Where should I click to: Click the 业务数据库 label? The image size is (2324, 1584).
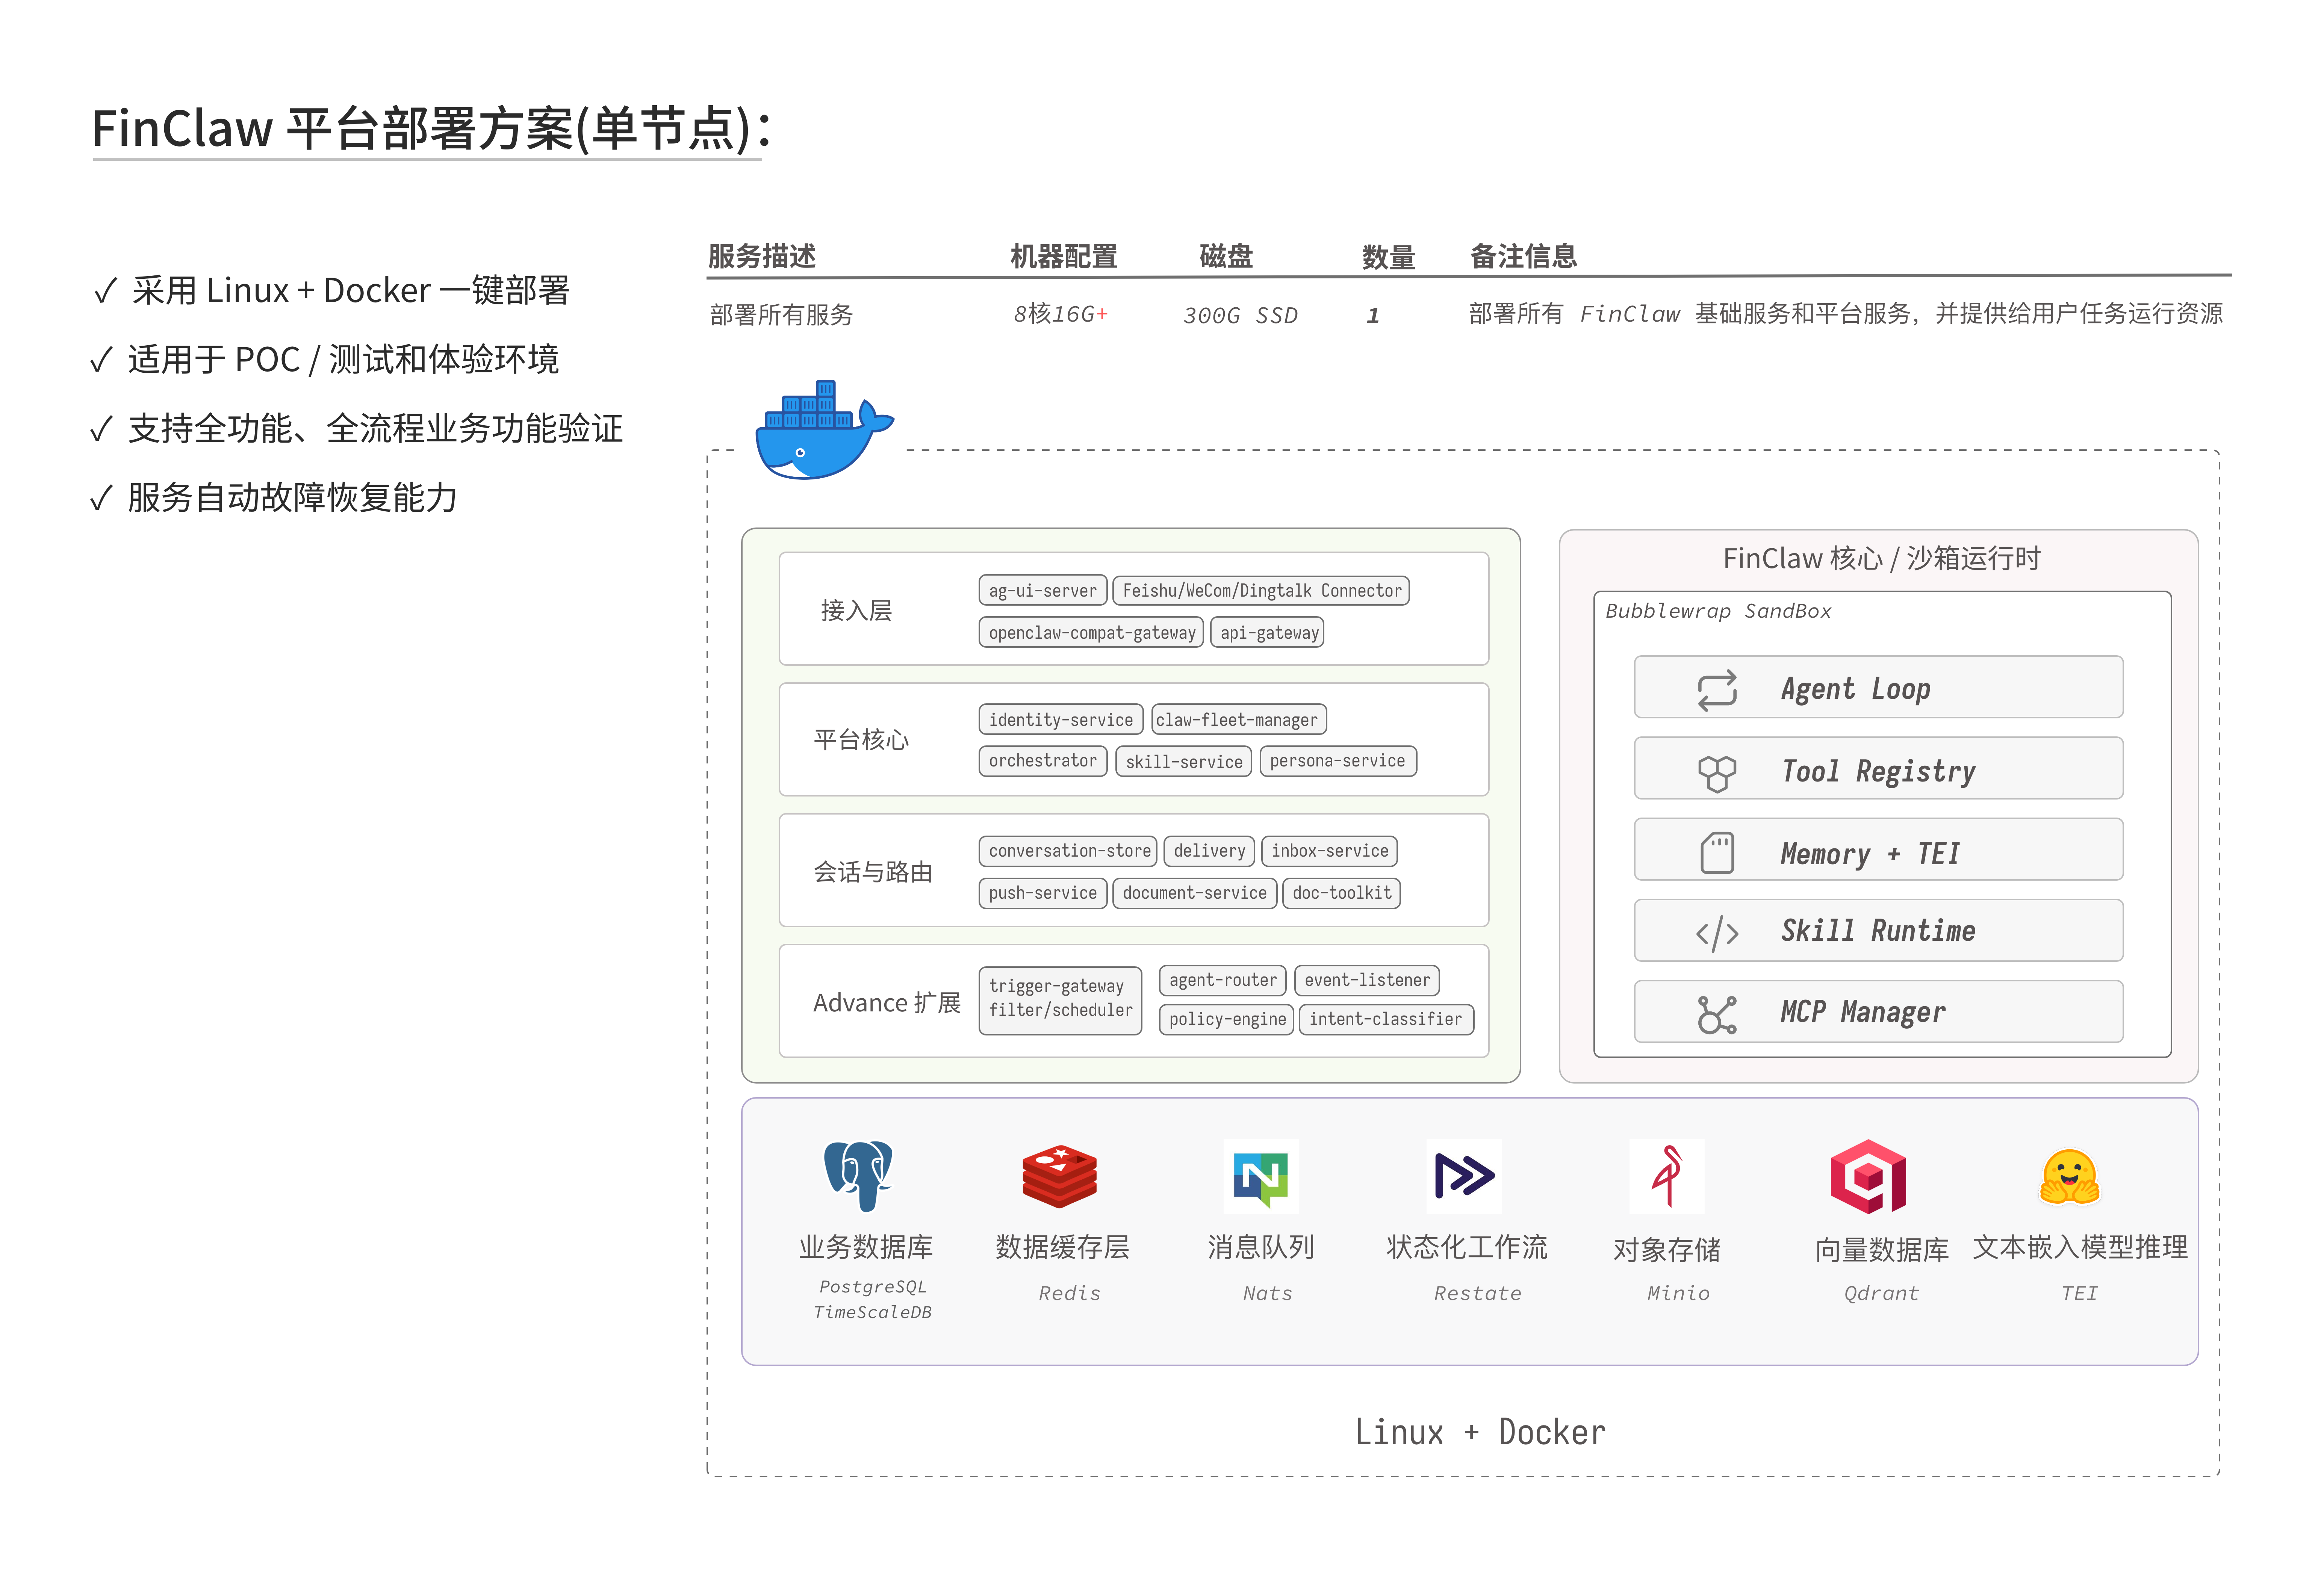tap(865, 1247)
